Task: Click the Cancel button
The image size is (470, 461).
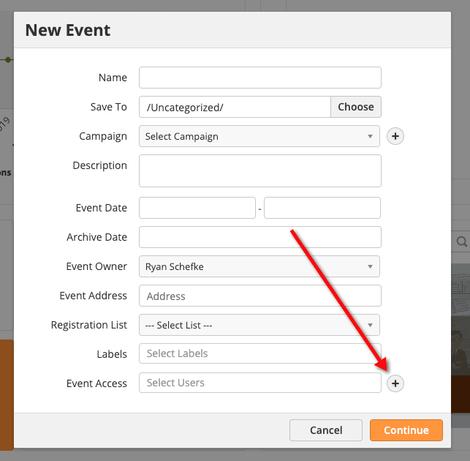Action: (x=326, y=430)
